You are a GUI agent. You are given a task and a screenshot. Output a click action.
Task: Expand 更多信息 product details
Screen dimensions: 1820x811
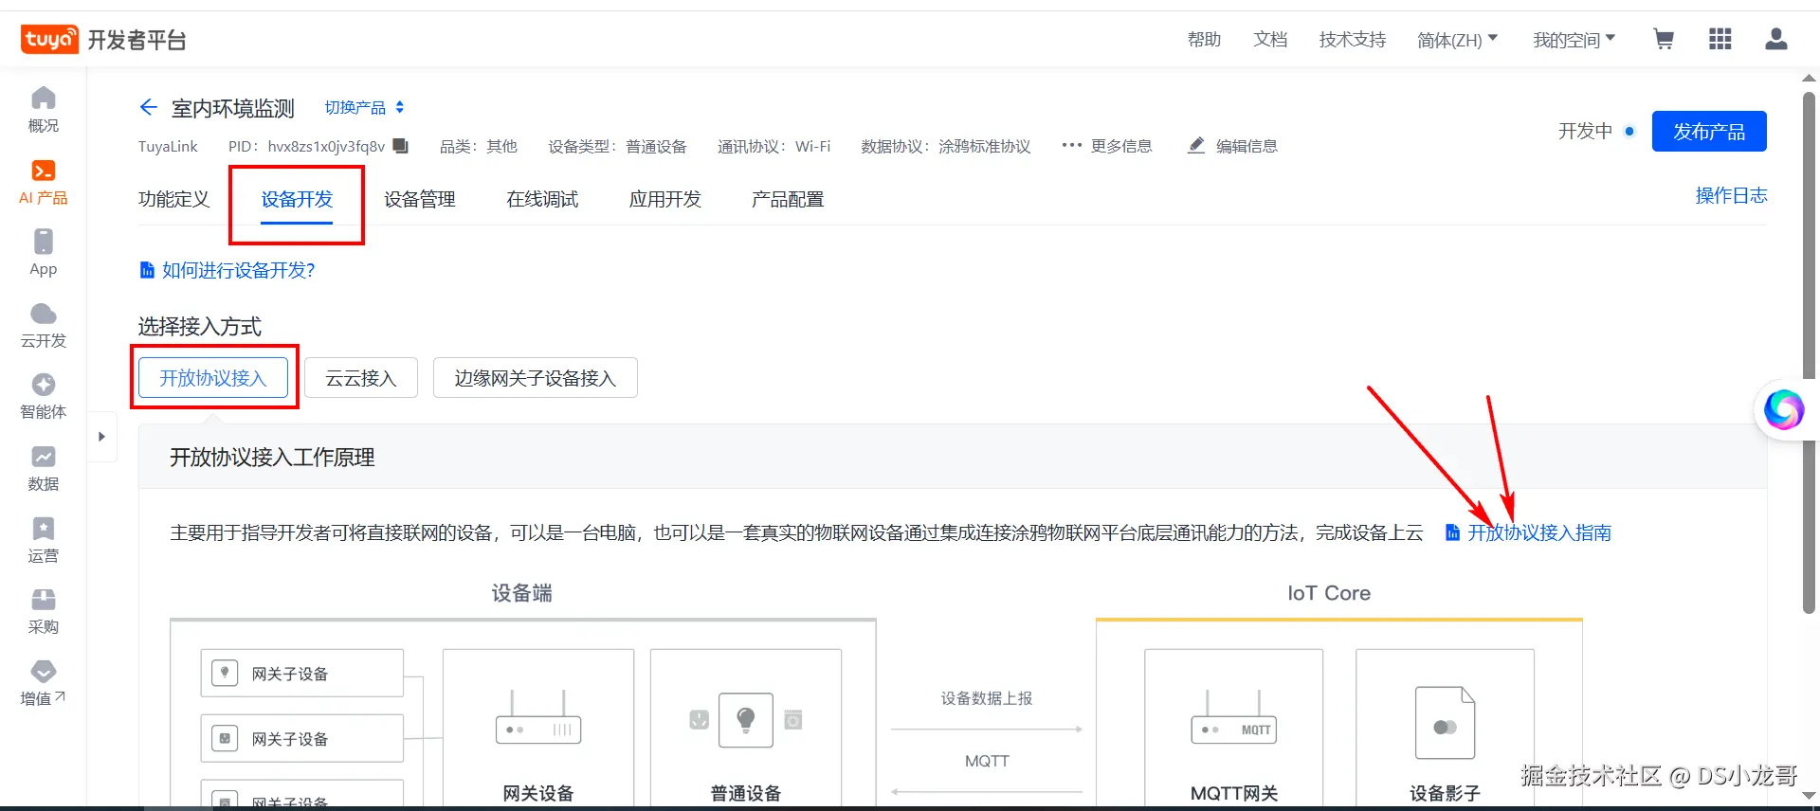[x=1106, y=146]
